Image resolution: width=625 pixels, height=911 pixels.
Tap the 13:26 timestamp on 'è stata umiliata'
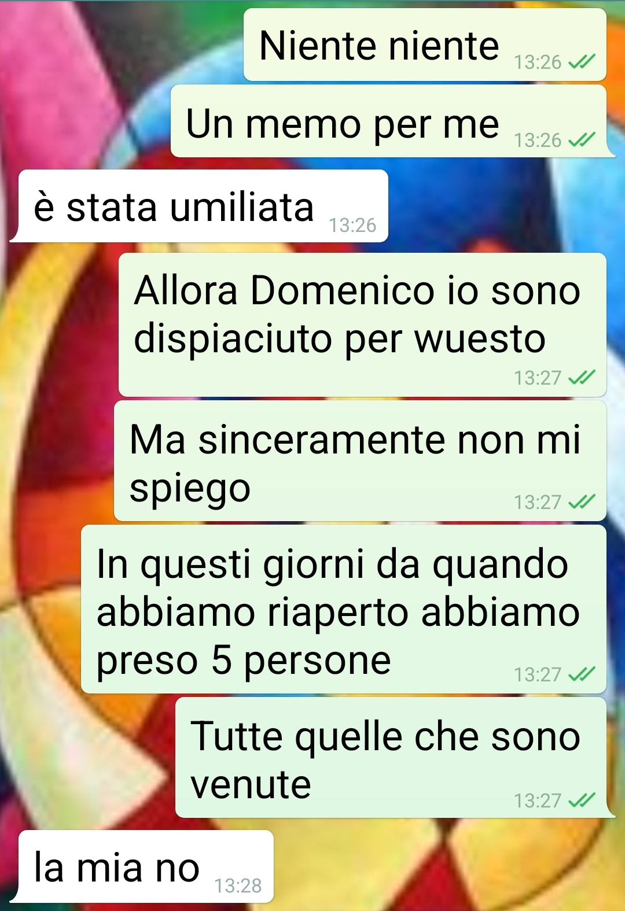pos(352,225)
